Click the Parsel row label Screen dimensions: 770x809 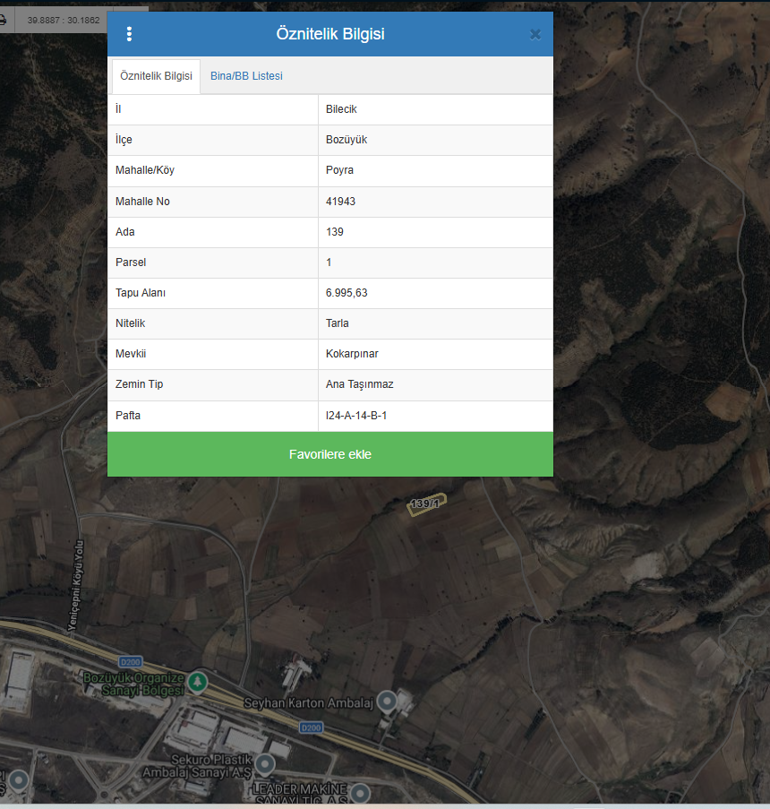coord(131,262)
